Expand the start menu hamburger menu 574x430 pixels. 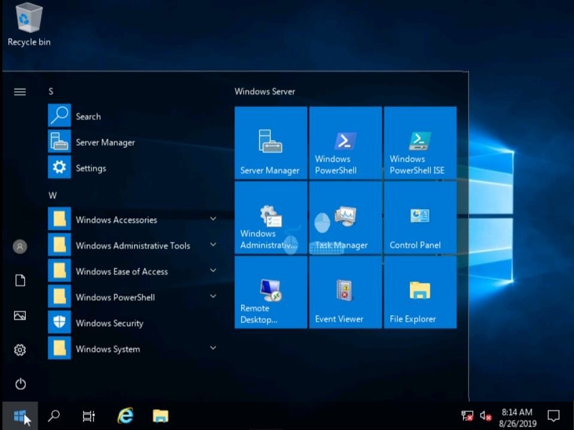[20, 92]
